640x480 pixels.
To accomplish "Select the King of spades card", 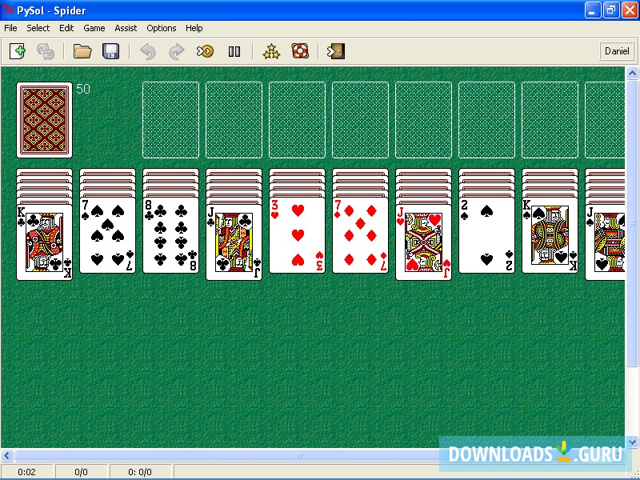I will pyautogui.click(x=550, y=235).
